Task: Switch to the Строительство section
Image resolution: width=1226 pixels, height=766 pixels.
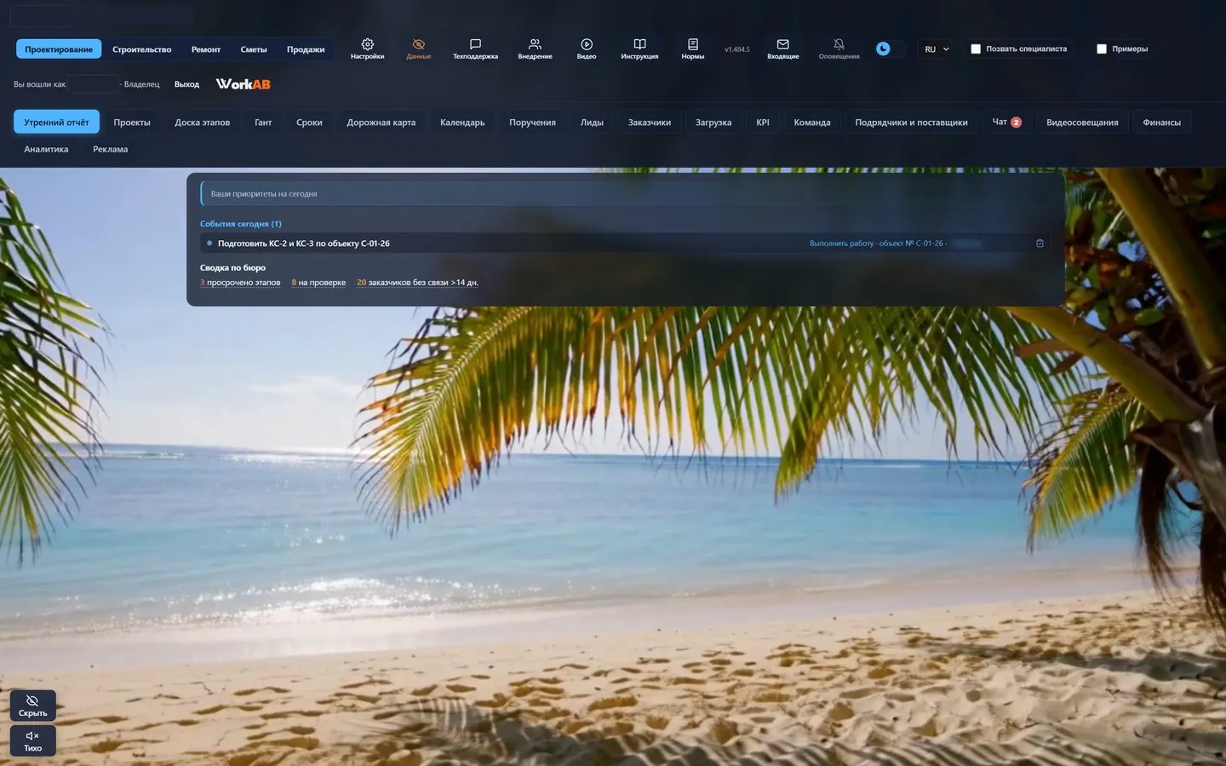Action: point(142,49)
